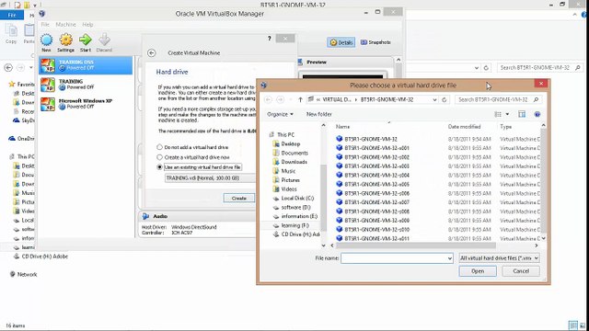Click the wizard help question mark

270,39
